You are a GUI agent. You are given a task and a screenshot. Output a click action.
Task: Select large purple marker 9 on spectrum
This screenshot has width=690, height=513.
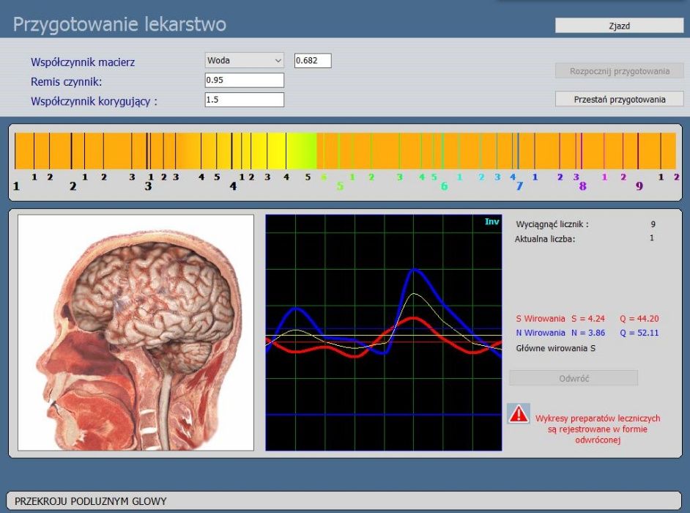639,186
